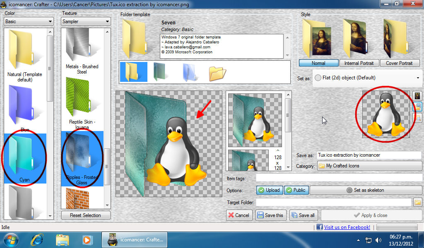The height and width of the screenshot is (248, 424).
Task: Choose the open yellow folder template variant
Action: 217,74
